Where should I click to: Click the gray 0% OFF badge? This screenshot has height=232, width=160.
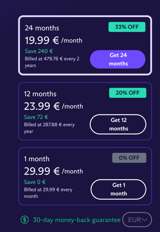(x=129, y=158)
